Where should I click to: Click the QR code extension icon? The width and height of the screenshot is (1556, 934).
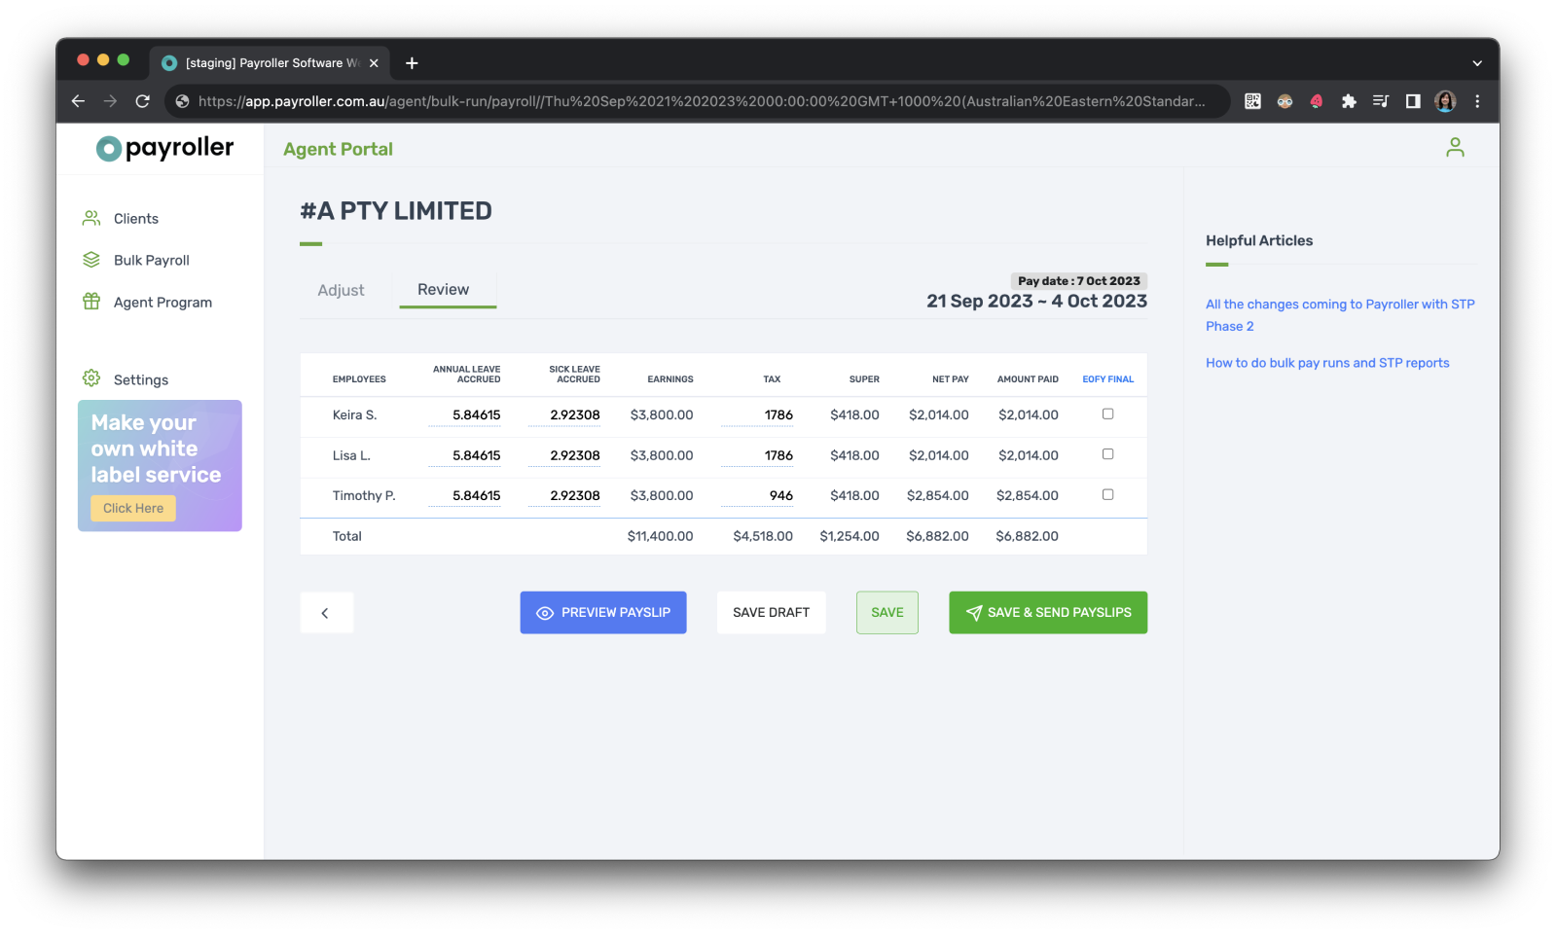coord(1252,101)
